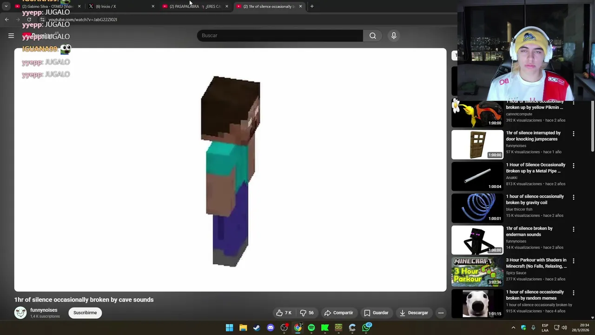This screenshot has width=595, height=335.
Task: Like the video with thumbs up
Action: click(284, 313)
